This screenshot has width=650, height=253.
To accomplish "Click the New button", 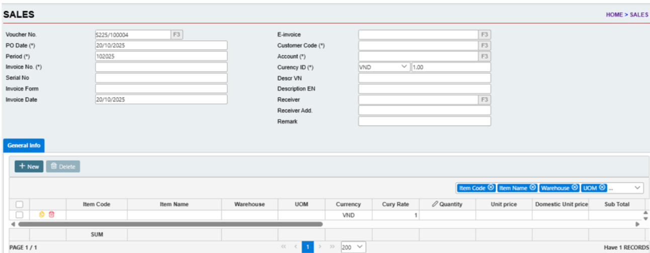I will [29, 167].
